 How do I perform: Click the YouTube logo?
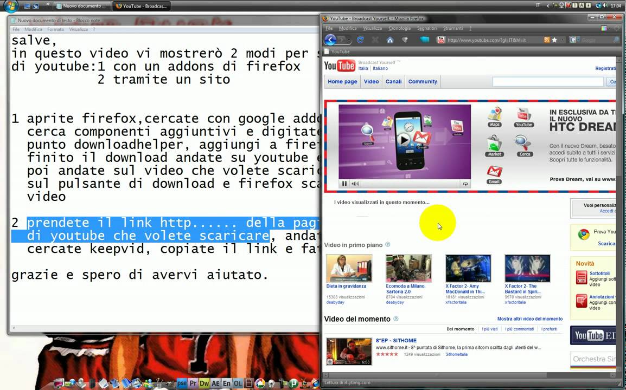tap(340, 66)
